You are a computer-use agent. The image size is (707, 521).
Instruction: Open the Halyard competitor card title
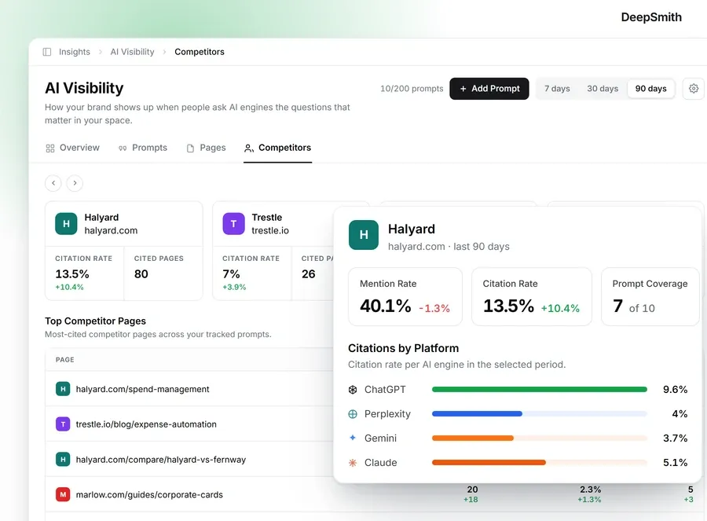(101, 218)
